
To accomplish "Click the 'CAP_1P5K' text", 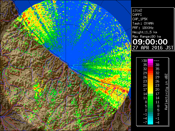I will (140, 19).
